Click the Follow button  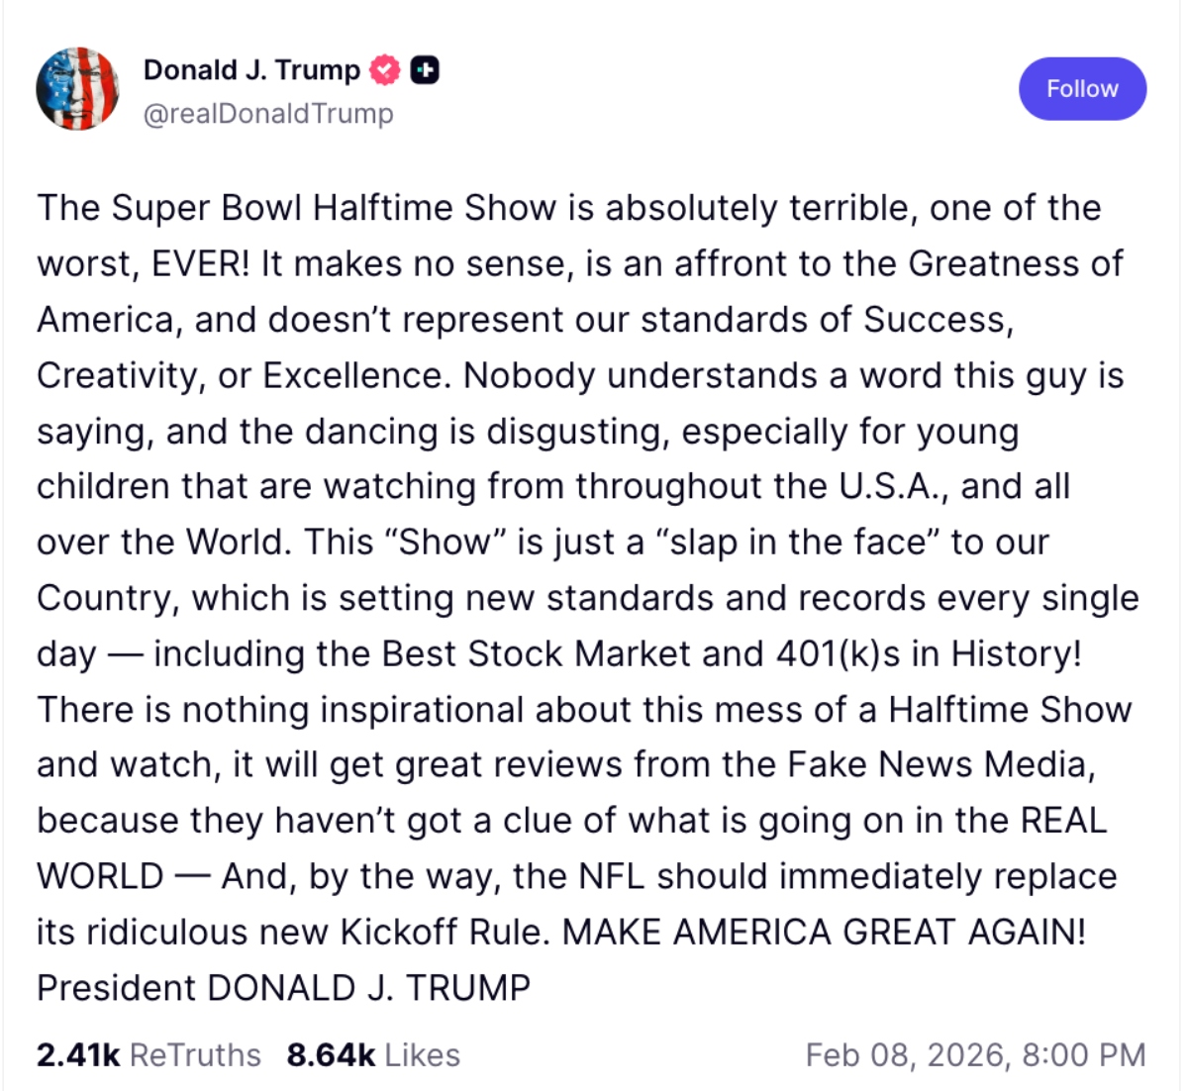coord(1082,89)
